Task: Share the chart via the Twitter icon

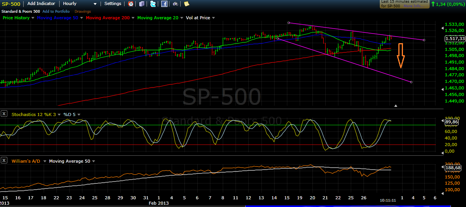Action: pyautogui.click(x=153, y=4)
